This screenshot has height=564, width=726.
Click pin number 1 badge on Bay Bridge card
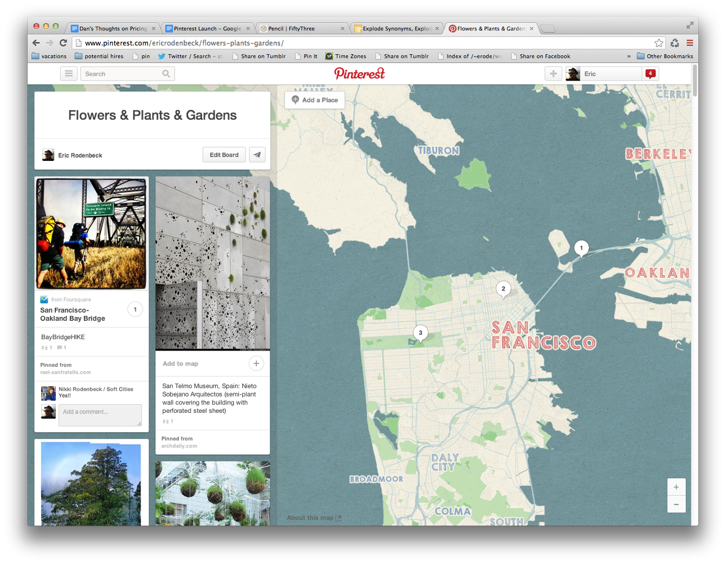pos(135,309)
